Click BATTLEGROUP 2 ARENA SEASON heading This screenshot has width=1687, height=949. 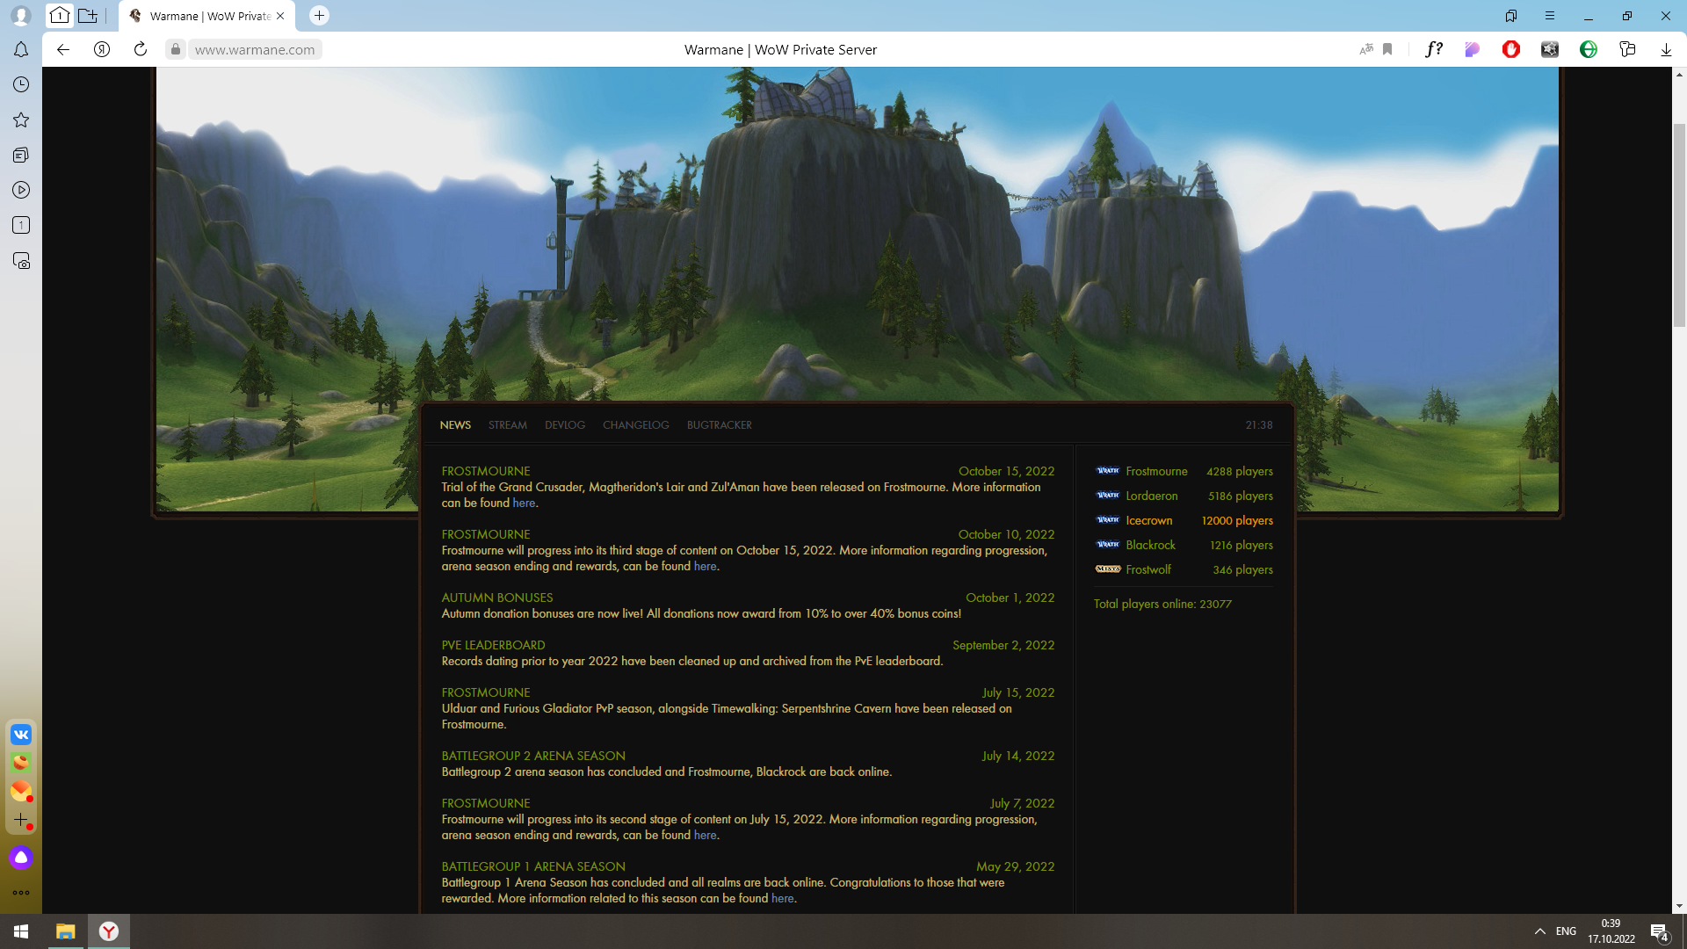[x=533, y=757]
